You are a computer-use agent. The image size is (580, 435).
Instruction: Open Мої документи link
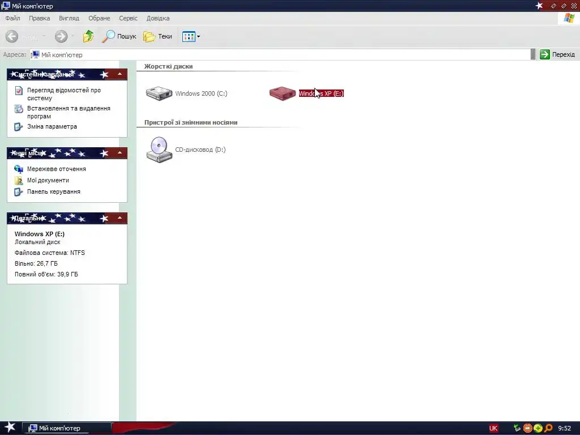48,181
